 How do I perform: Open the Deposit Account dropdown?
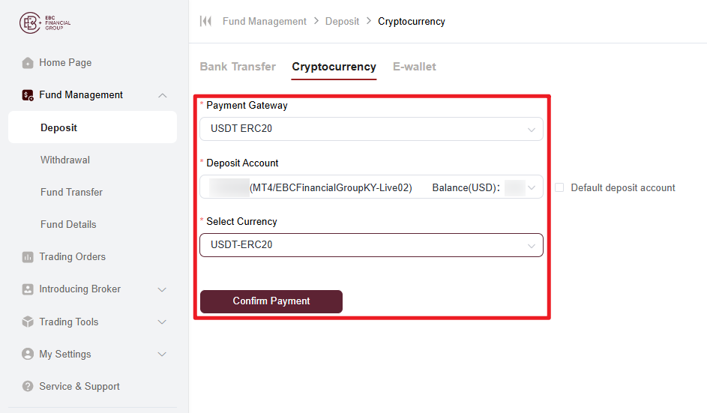pos(371,187)
